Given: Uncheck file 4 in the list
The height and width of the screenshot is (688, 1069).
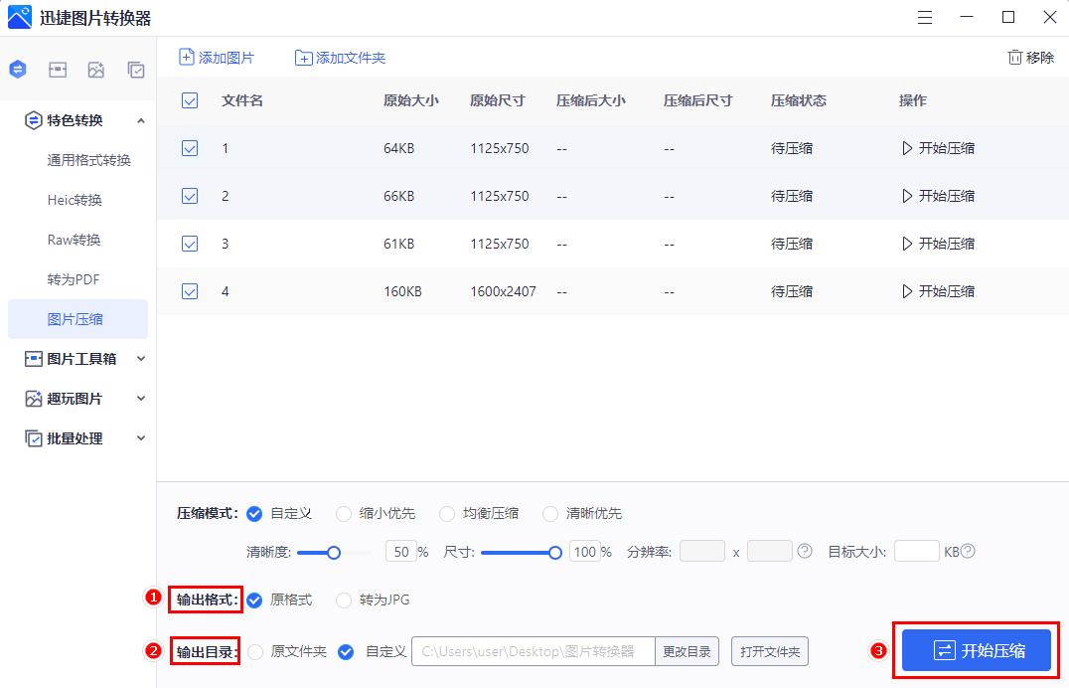Looking at the screenshot, I should 190,291.
